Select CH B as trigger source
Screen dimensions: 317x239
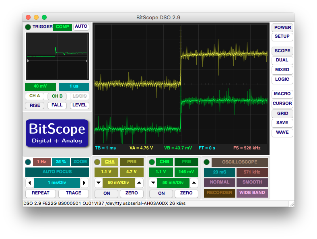(57, 96)
